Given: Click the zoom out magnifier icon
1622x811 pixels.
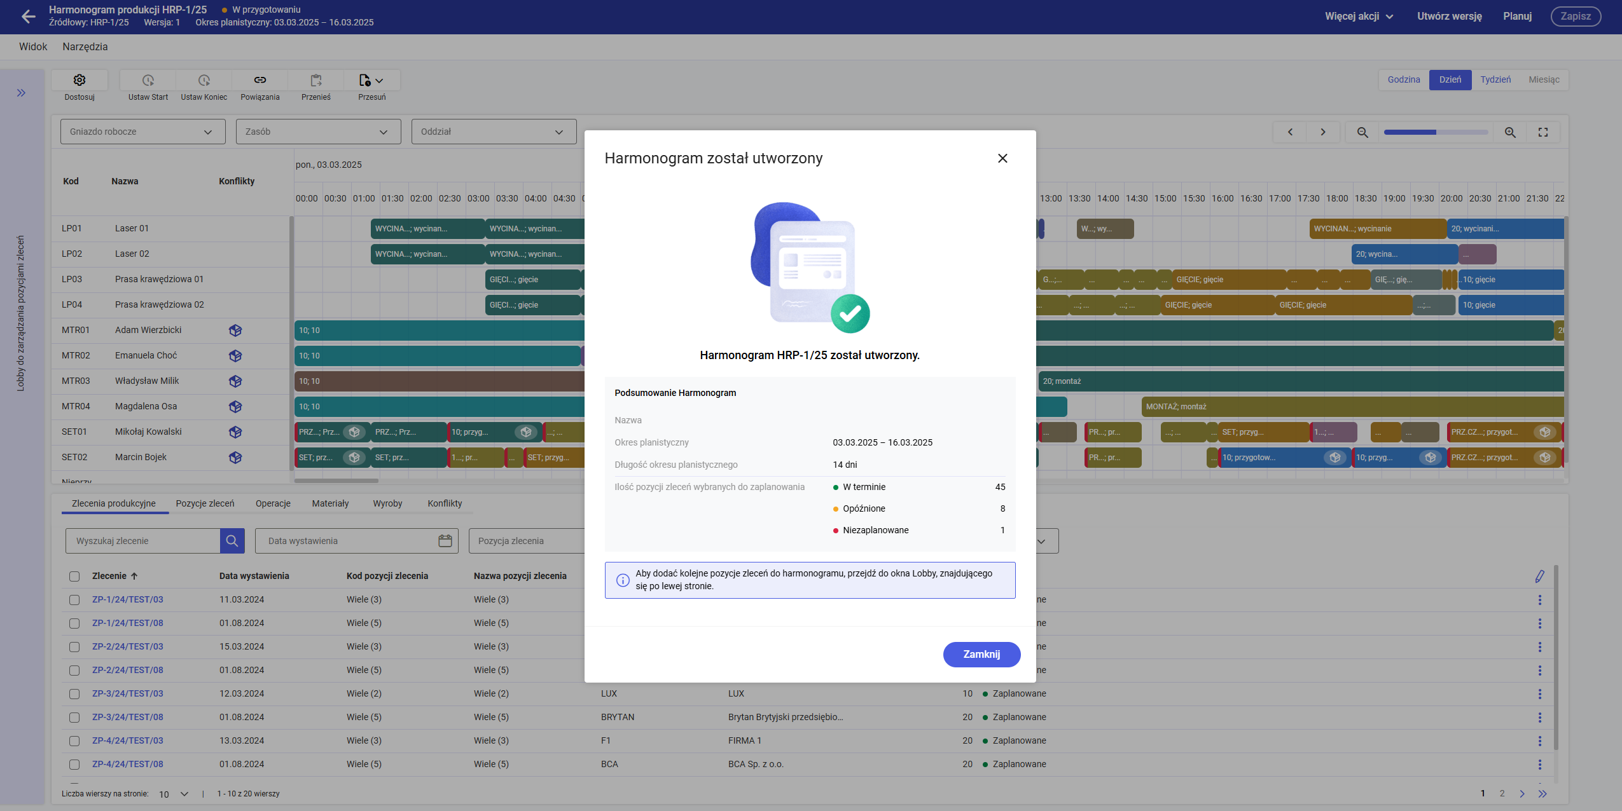Looking at the screenshot, I should (1362, 132).
